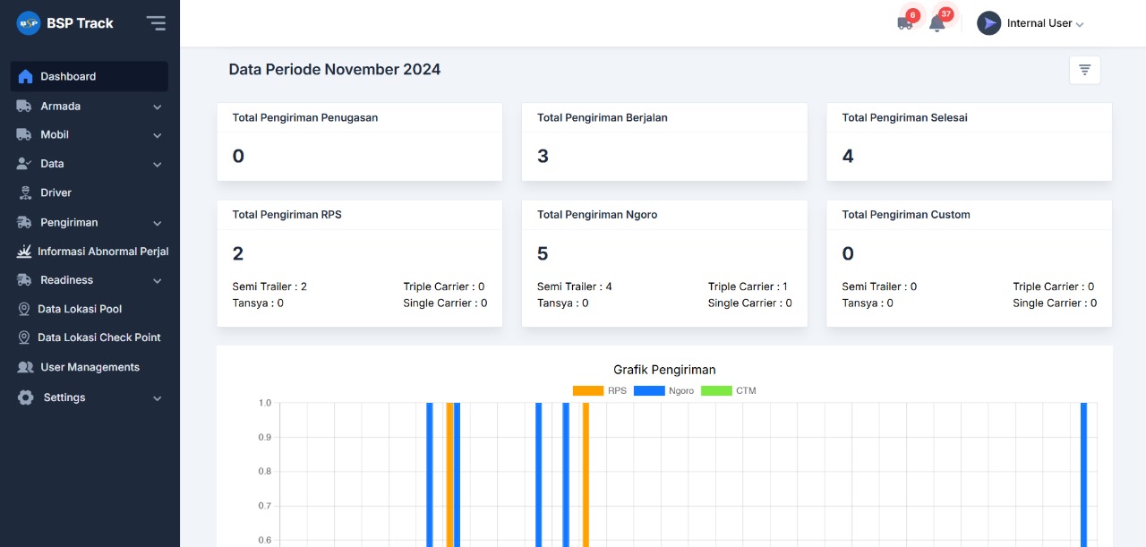Click "Semi Trailer : 2" in RPS card
This screenshot has width=1146, height=547.
(269, 286)
